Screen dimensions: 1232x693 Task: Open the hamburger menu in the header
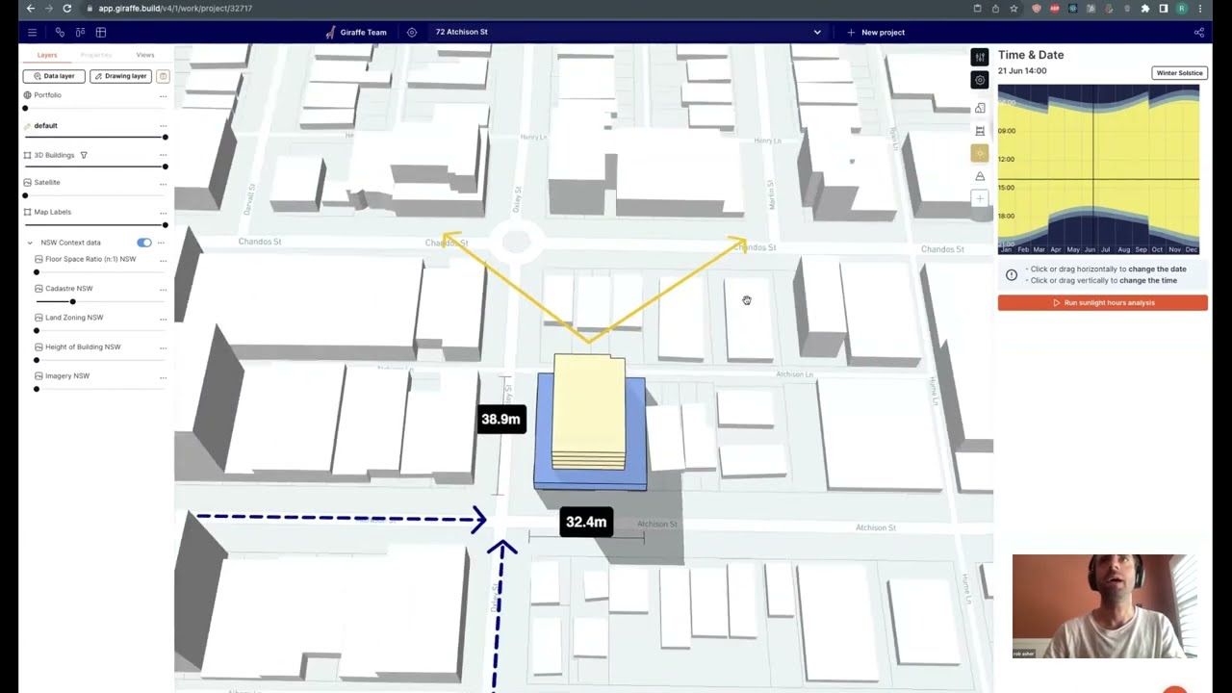tap(32, 32)
